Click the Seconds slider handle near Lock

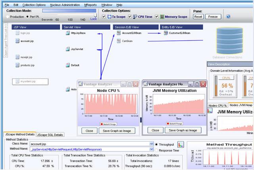(x=95, y=15)
